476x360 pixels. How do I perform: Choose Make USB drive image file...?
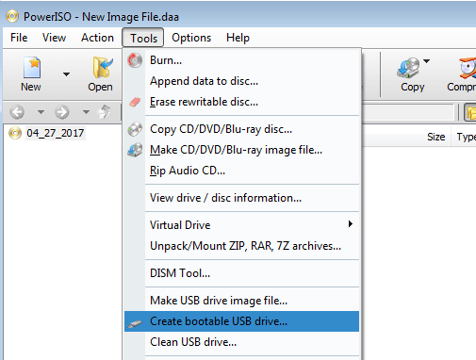[x=241, y=301]
